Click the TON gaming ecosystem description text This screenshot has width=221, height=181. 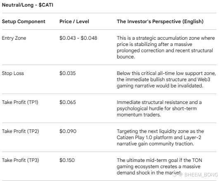point(159,167)
